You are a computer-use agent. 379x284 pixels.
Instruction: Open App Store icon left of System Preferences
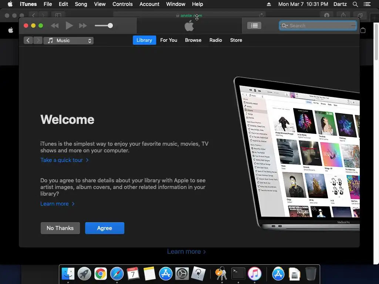pos(166,274)
